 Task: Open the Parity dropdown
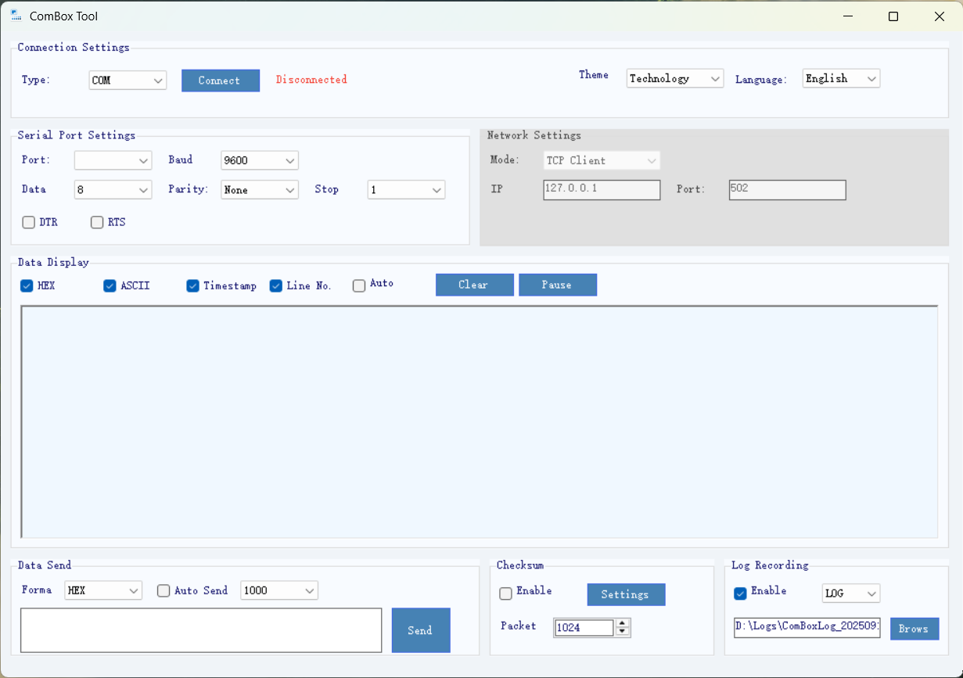[x=259, y=190]
